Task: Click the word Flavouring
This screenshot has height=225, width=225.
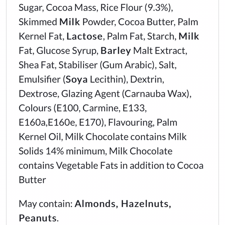Action: point(131,123)
